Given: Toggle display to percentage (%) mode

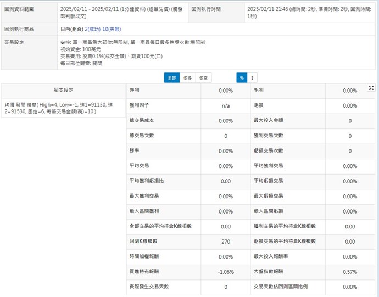Looking at the screenshot, I should tap(241, 78).
